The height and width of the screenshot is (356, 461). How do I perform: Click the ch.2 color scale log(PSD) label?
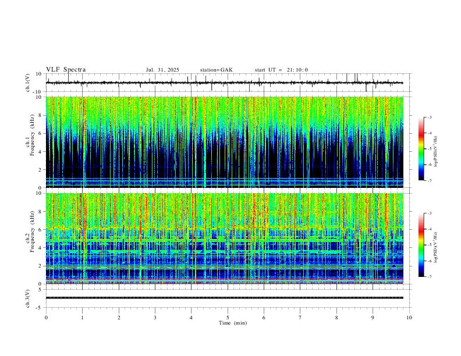[436, 247]
